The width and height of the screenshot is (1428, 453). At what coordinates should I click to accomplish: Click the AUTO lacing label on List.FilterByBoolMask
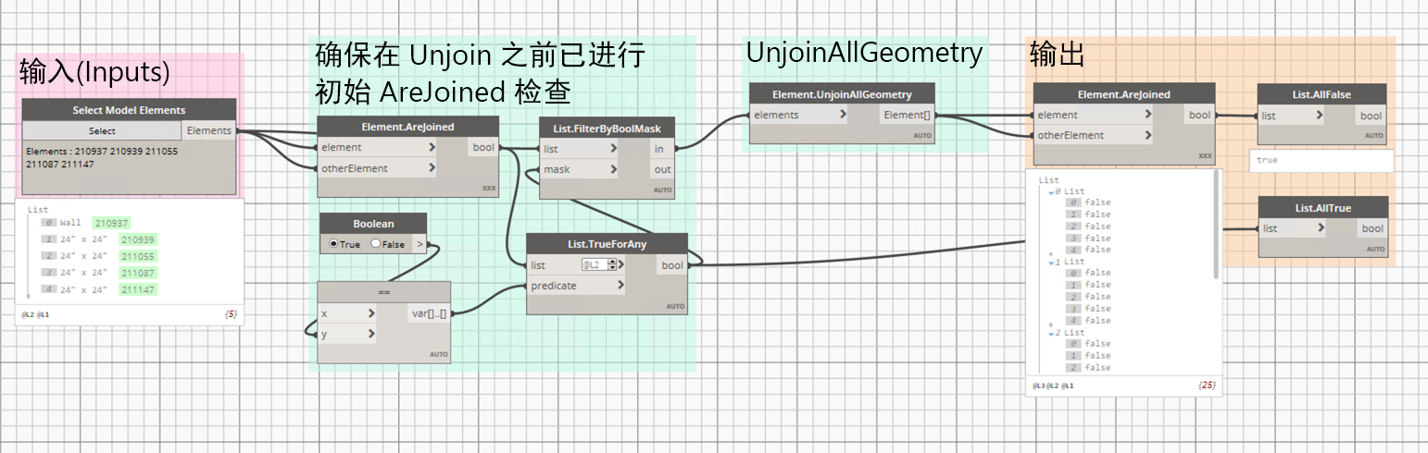(663, 190)
